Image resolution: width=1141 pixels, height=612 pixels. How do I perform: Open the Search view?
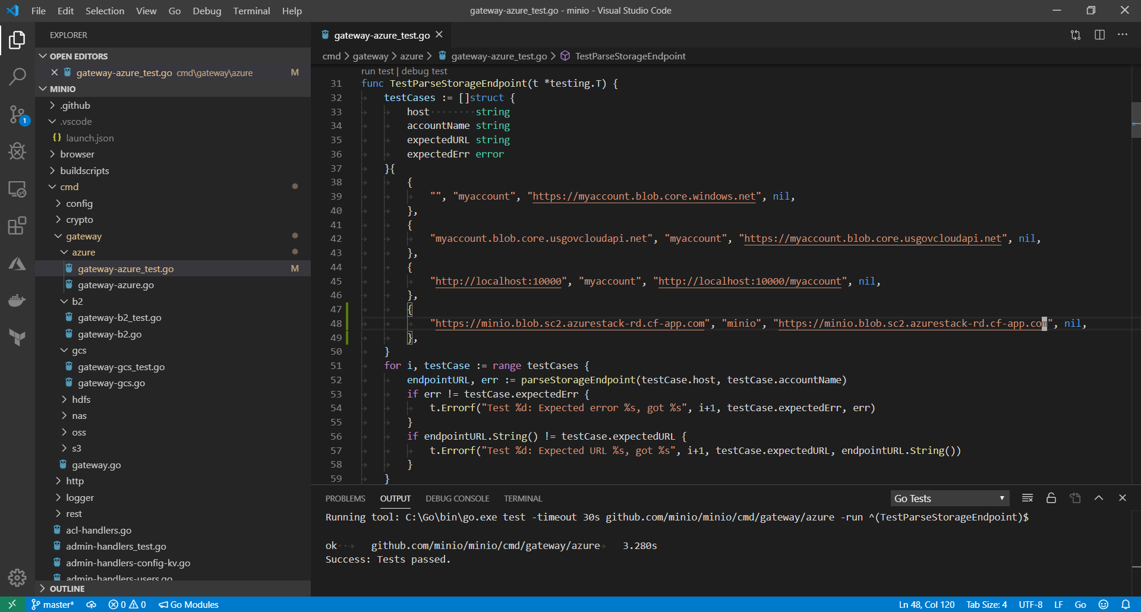(17, 77)
